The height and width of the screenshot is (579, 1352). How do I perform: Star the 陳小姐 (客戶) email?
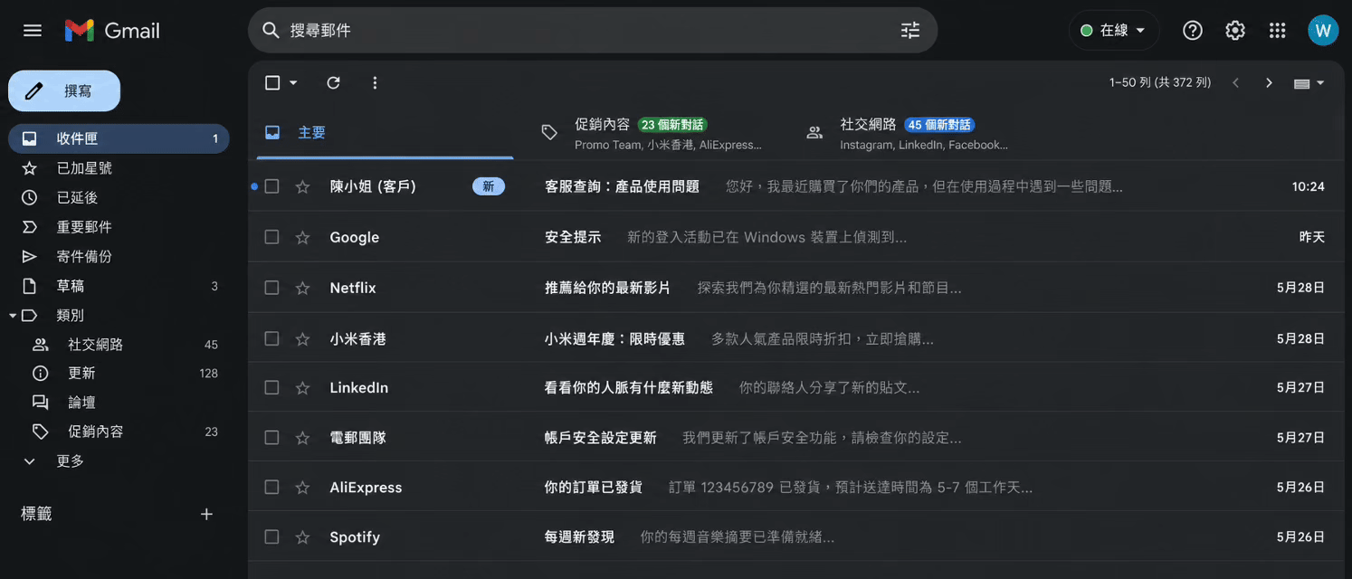302,187
